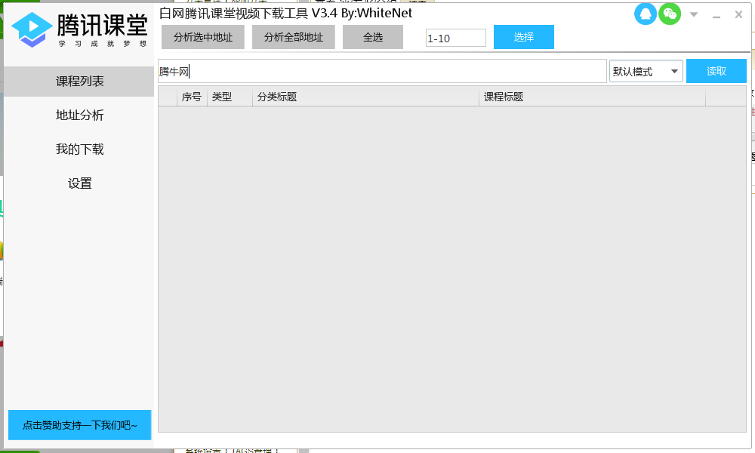Click the Tencent Classroom logo
This screenshot has height=453, width=755.
[79, 30]
